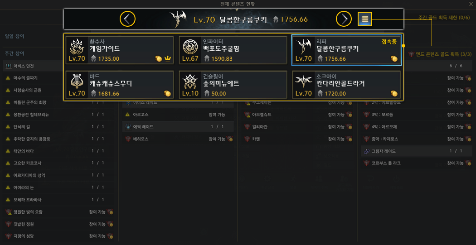Open 주간 참여 section
Screen dimensions: 476x245
click(x=15, y=53)
